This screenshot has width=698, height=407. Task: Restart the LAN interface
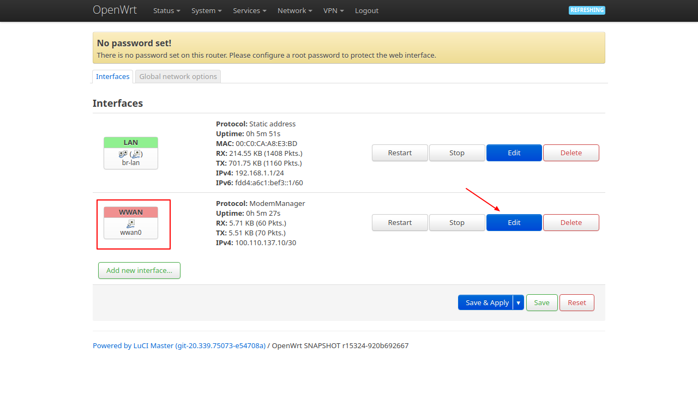400,153
